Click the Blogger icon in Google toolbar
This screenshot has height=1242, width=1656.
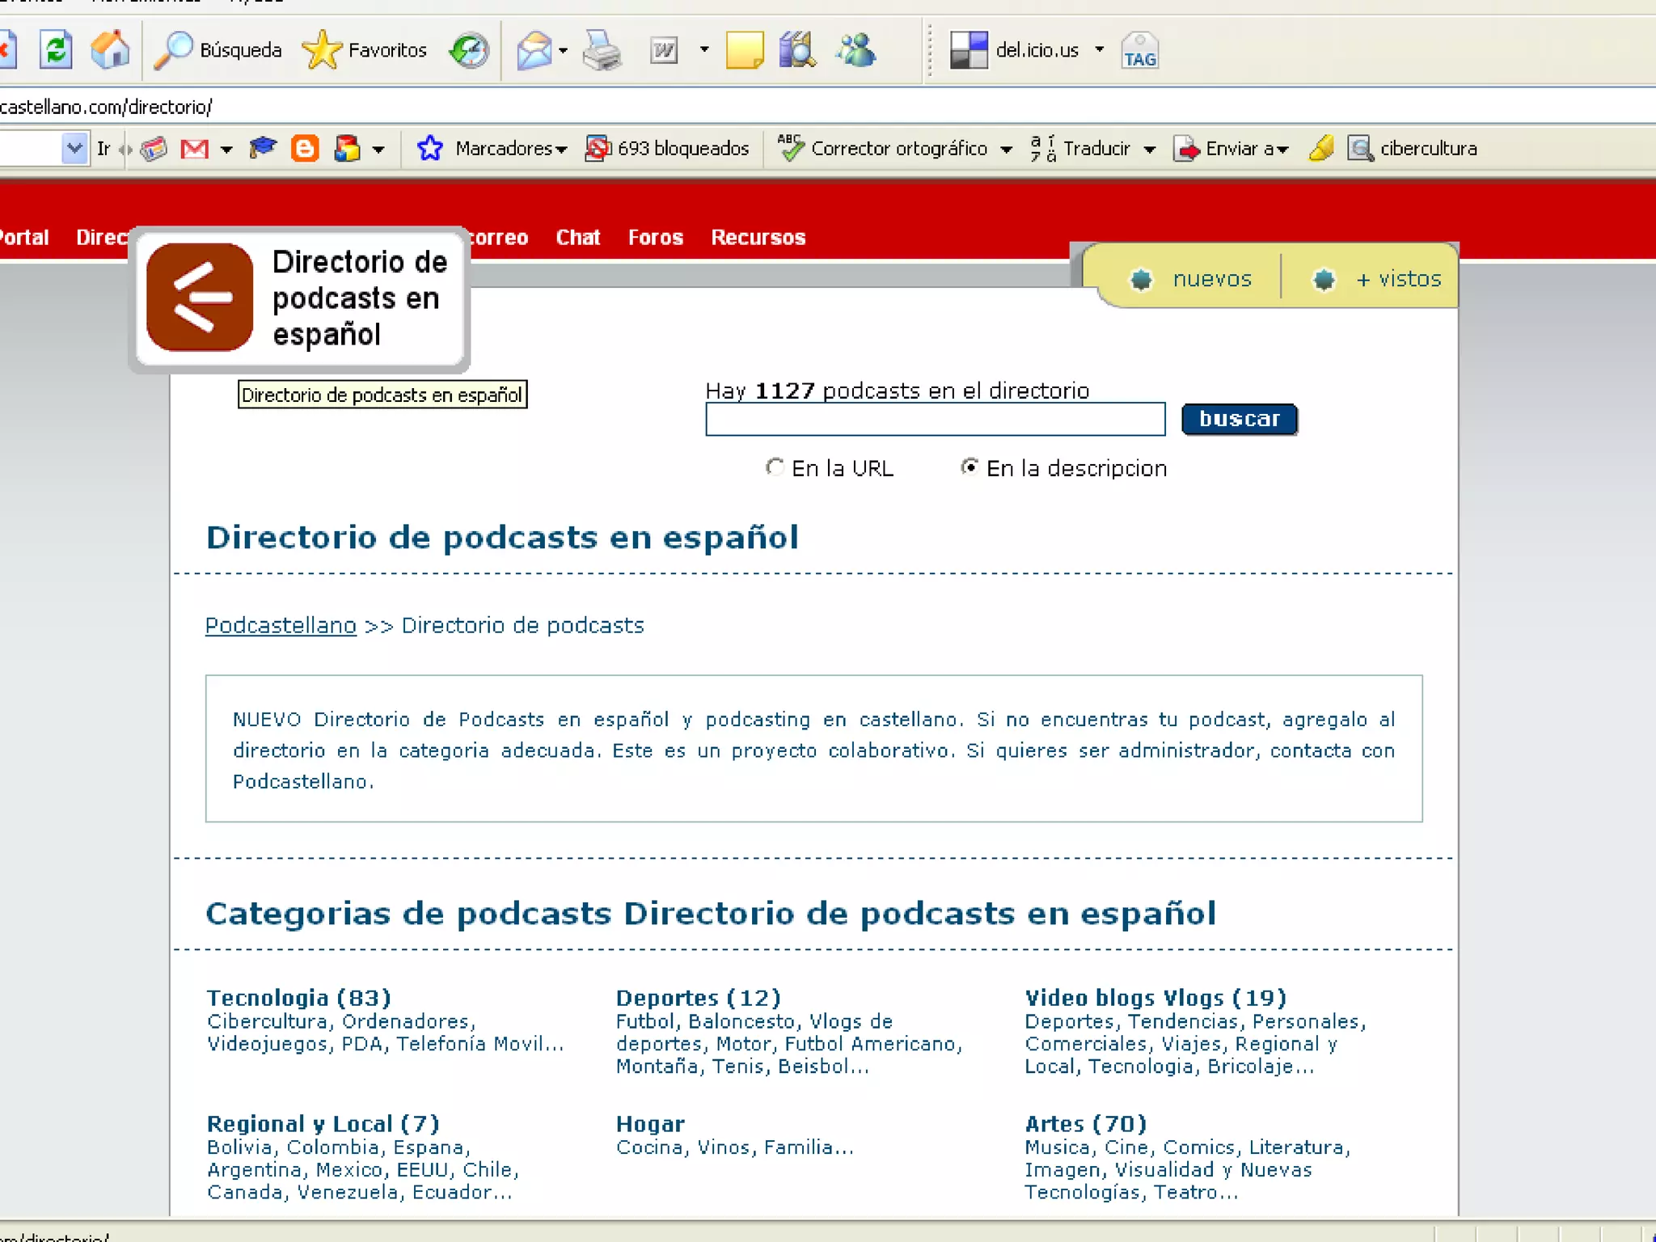(305, 149)
